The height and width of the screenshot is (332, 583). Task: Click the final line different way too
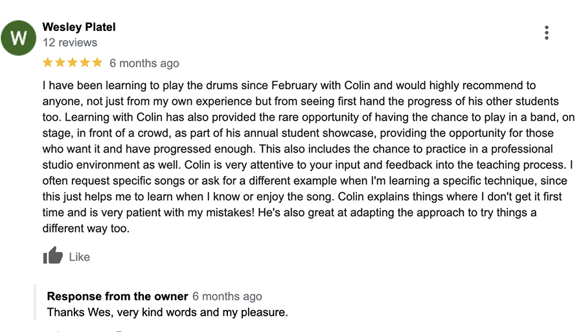coord(86,229)
